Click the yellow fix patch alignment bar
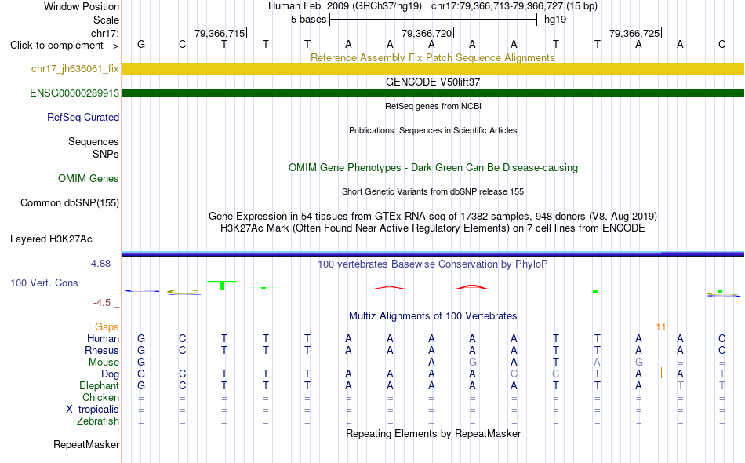 click(x=434, y=68)
